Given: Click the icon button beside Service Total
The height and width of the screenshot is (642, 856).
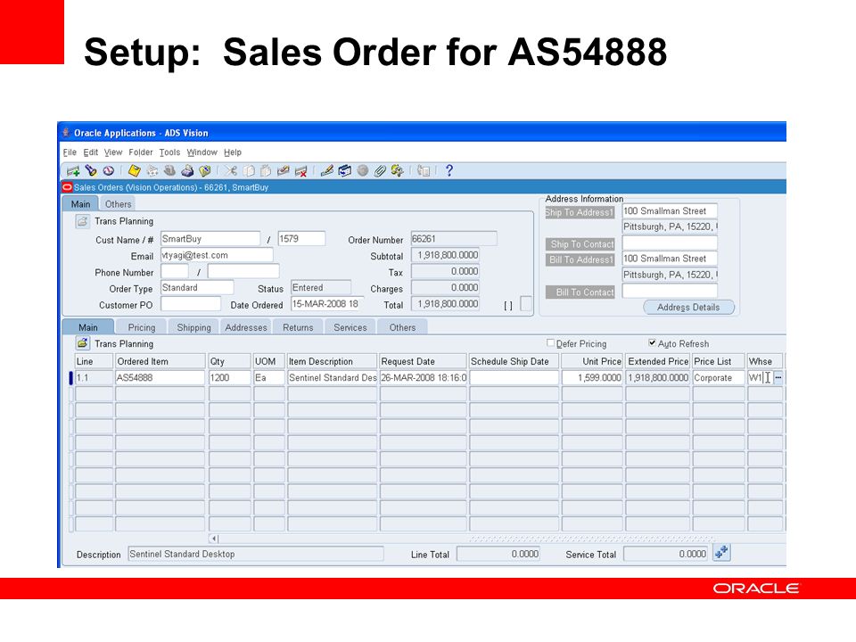Looking at the screenshot, I should pyautogui.click(x=721, y=553).
